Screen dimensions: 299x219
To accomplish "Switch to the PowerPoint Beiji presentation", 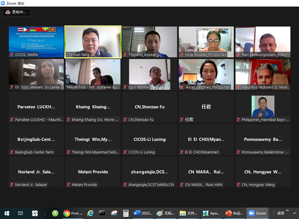I will [234, 213].
